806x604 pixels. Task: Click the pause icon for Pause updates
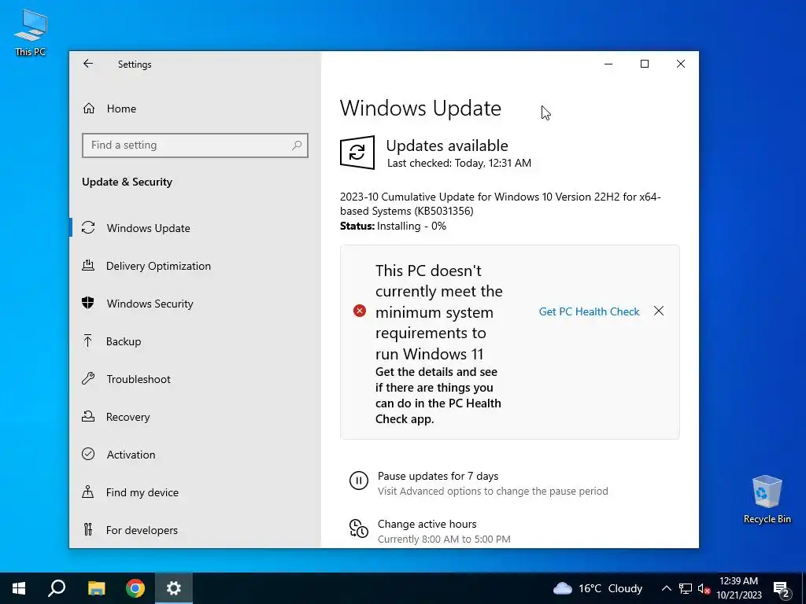[x=358, y=481]
